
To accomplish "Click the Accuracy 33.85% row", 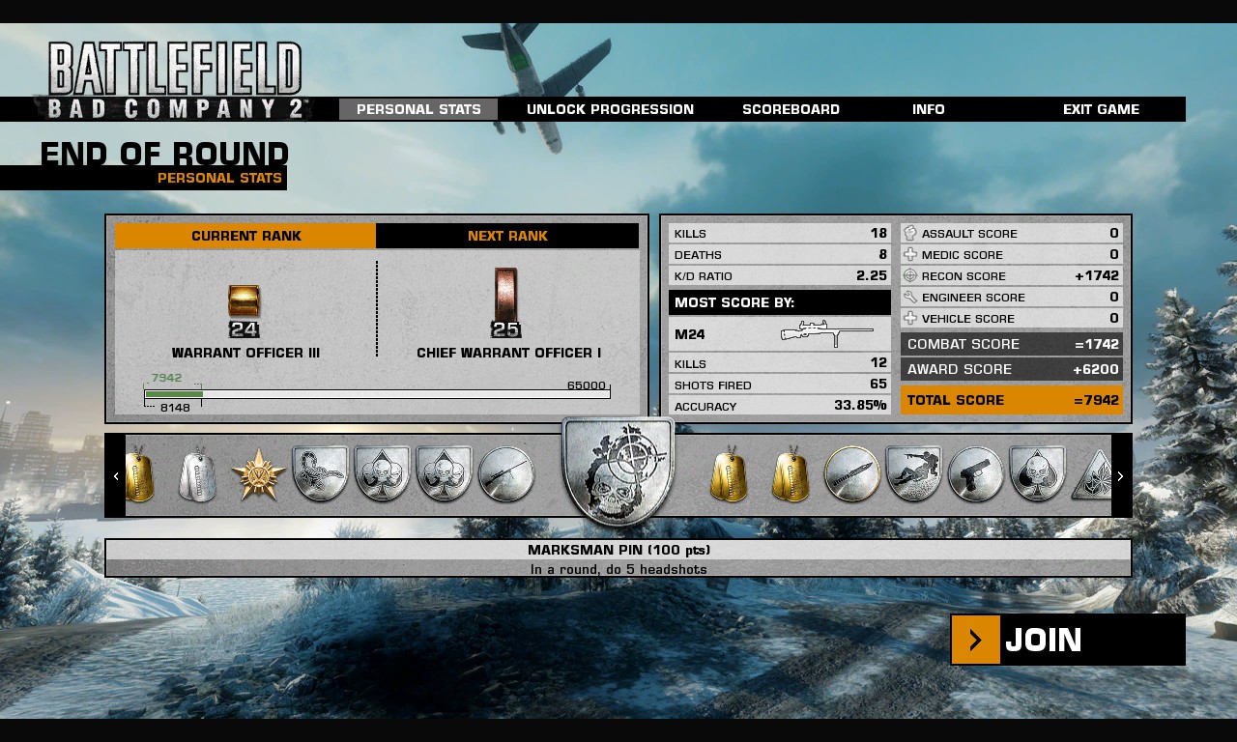I will pyautogui.click(x=780, y=406).
